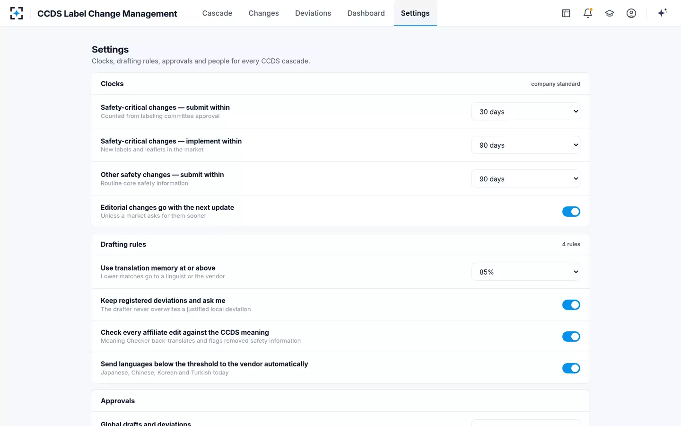Viewport: 681px width, 426px height.
Task: Open the layout panel icon in header
Action: tap(566, 13)
